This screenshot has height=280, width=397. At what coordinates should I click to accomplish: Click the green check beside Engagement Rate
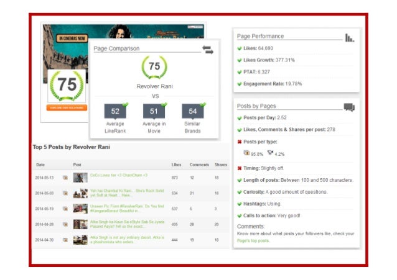pos(240,84)
